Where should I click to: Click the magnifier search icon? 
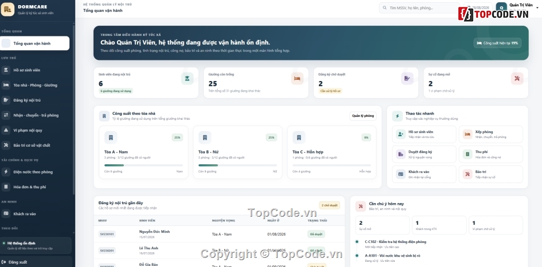pyautogui.click(x=385, y=7)
